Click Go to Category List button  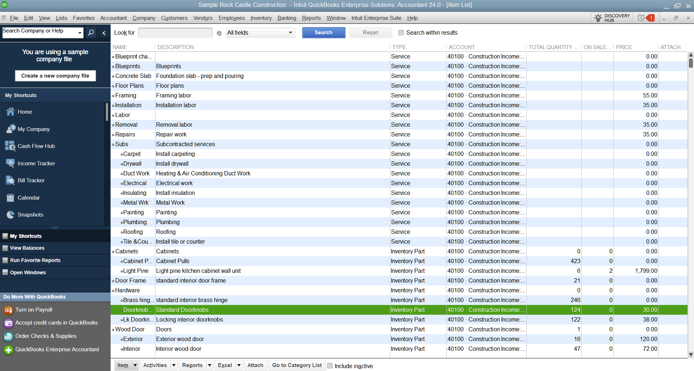[297, 365]
